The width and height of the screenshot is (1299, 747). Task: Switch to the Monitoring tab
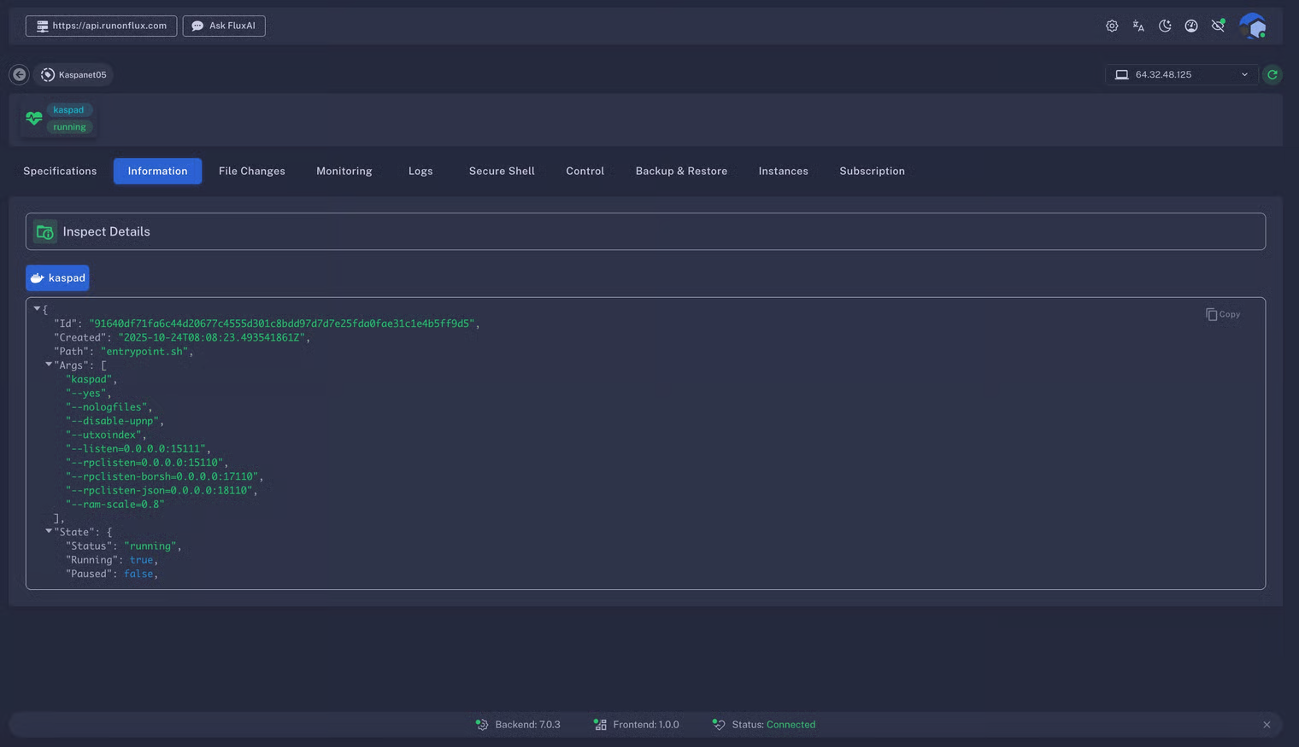(344, 172)
